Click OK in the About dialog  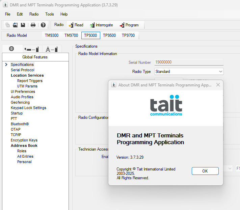pos(205,171)
